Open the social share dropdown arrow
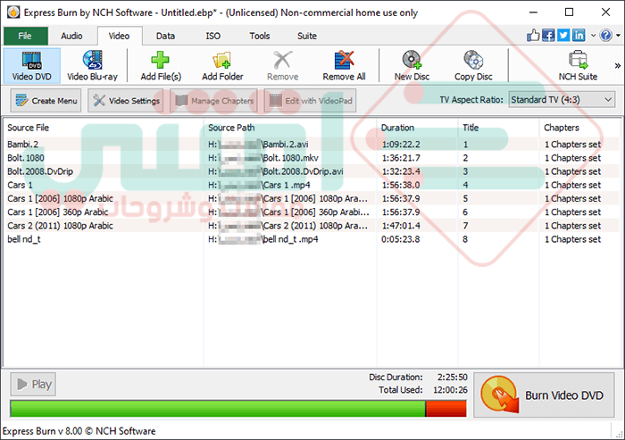The image size is (625, 440). coord(593,36)
